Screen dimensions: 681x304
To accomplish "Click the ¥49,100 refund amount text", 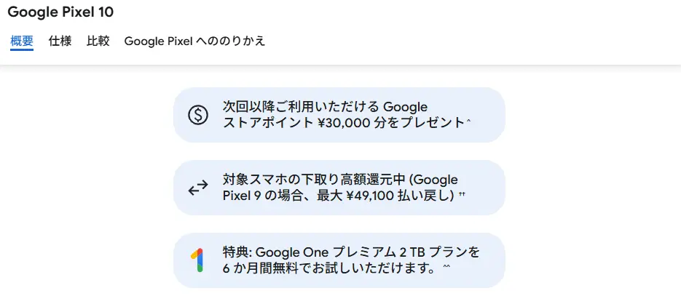I will [371, 196].
